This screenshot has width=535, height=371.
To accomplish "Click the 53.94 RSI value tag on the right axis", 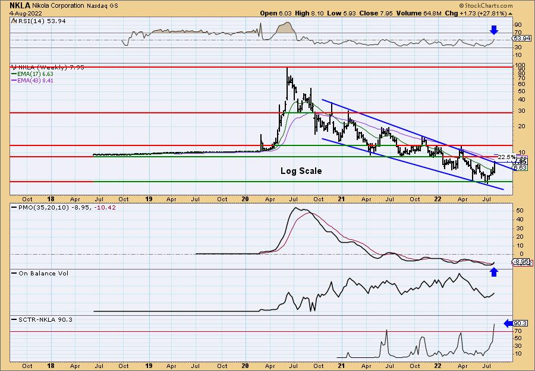I will [521, 38].
